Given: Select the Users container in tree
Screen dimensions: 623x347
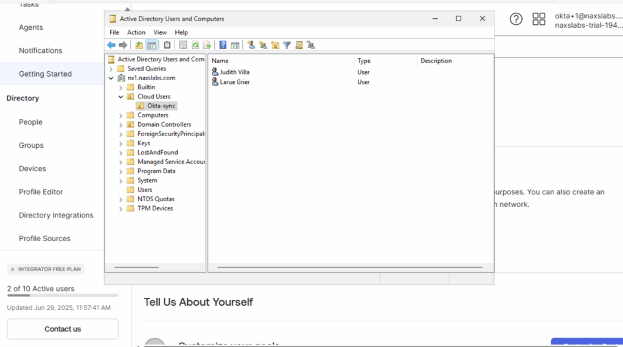Looking at the screenshot, I should (145, 190).
